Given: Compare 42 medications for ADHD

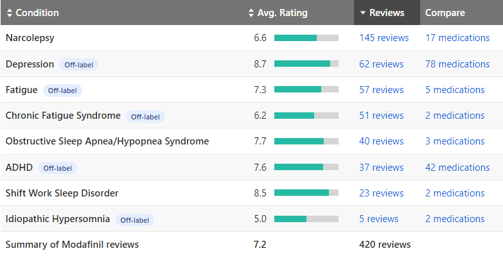Looking at the screenshot, I should point(457,168).
